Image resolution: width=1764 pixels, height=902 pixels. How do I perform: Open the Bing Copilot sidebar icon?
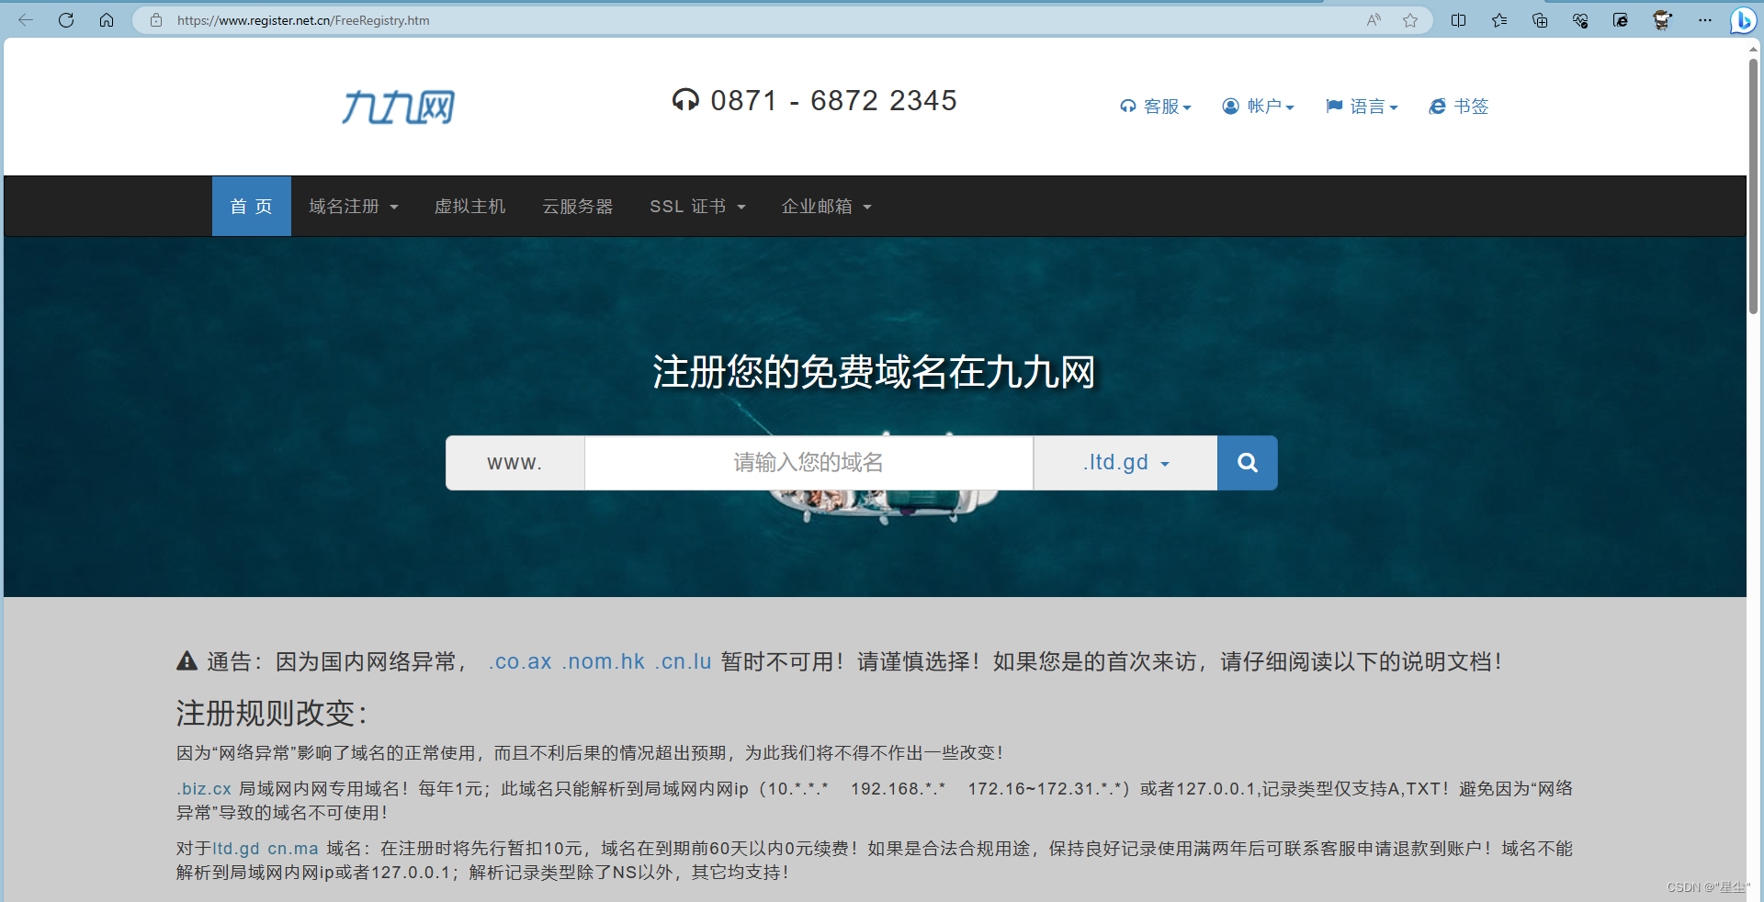[1742, 20]
